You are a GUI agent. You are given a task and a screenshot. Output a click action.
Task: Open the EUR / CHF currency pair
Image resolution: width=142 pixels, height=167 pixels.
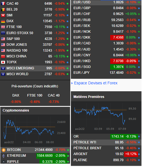pos(82,14)
